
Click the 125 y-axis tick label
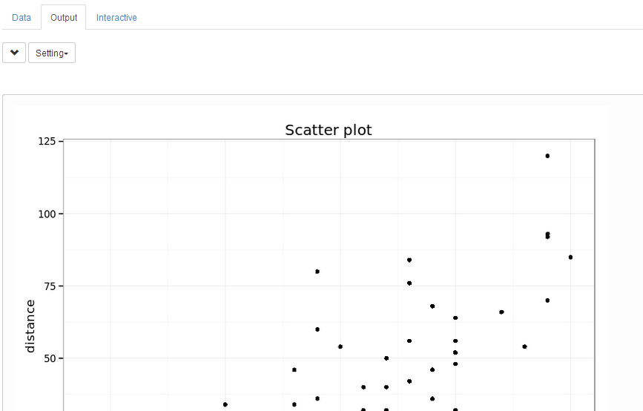pyautogui.click(x=47, y=141)
